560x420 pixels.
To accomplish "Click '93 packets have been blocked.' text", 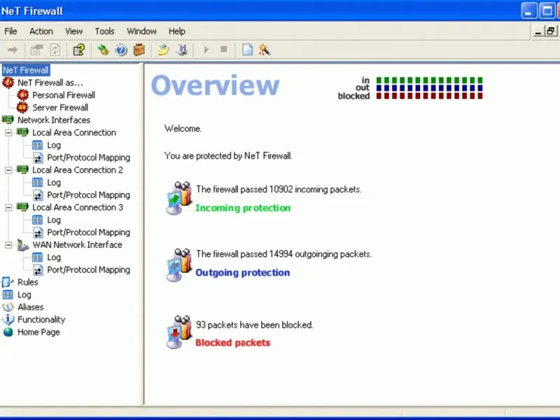I will click(254, 325).
